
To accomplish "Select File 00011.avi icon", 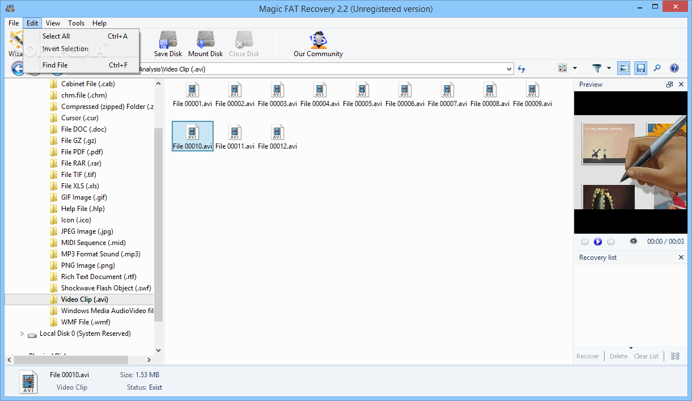I will pyautogui.click(x=235, y=133).
